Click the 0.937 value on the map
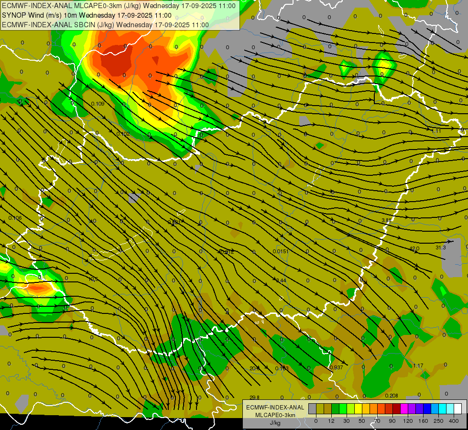 (x=336, y=367)
